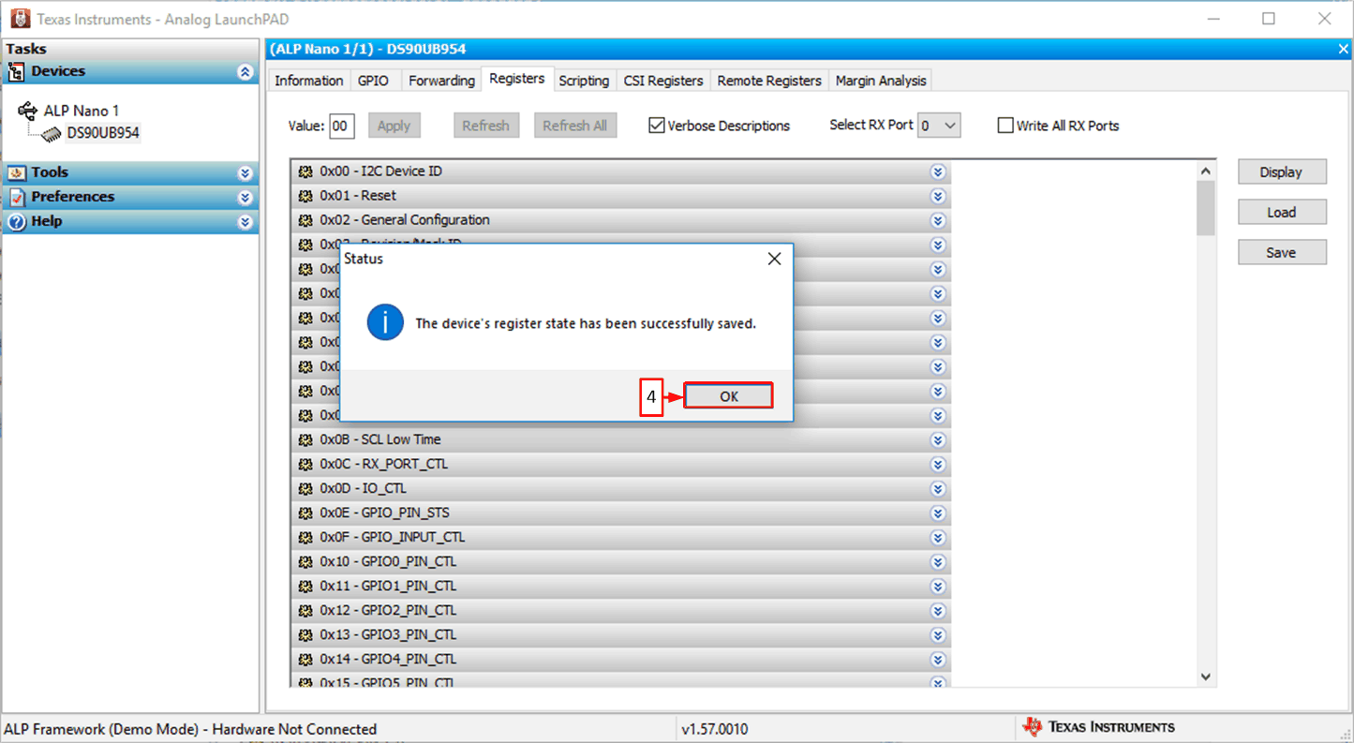Click the Help question mark icon
This screenshot has width=1354, height=743.
click(17, 221)
